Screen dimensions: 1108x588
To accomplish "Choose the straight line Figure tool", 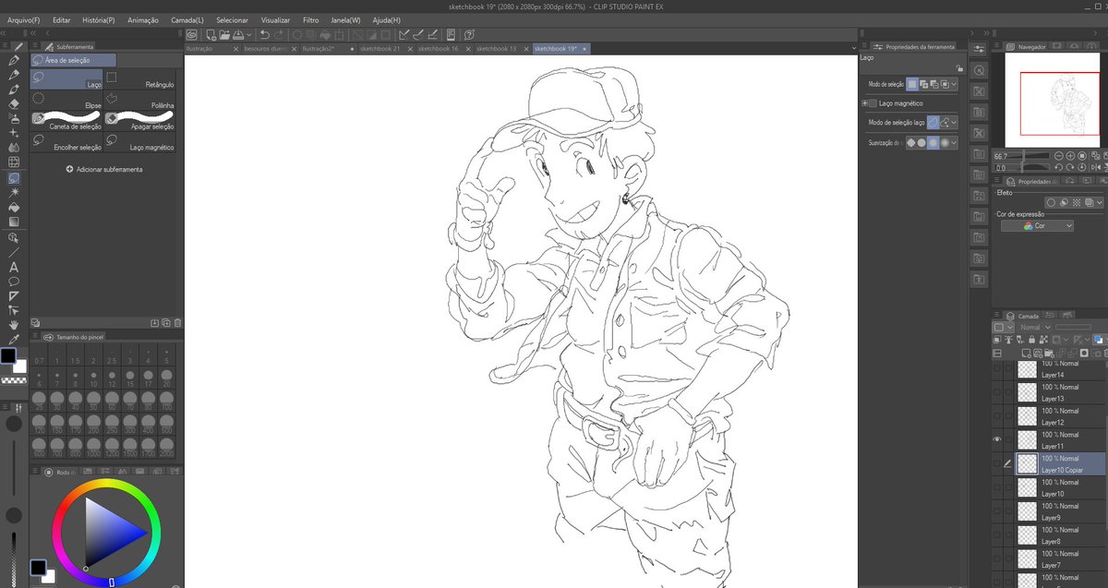I will pyautogui.click(x=14, y=252).
